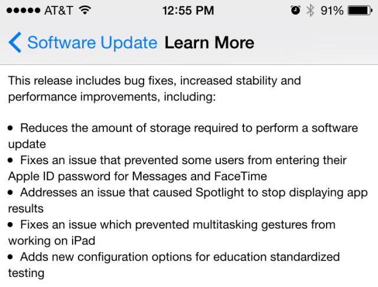Tap the Spotlight app results bullet
The height and width of the screenshot is (287, 378).
(188, 200)
